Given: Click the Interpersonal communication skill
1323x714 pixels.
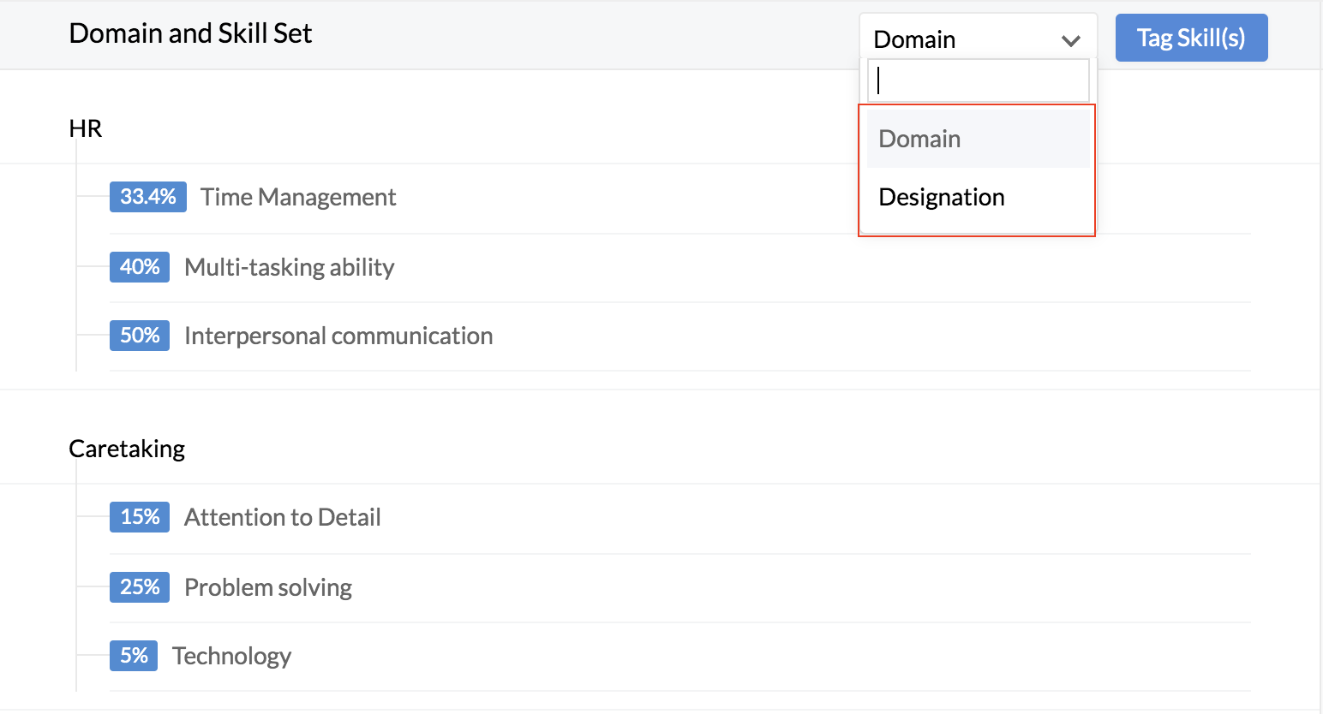Looking at the screenshot, I should [338, 336].
